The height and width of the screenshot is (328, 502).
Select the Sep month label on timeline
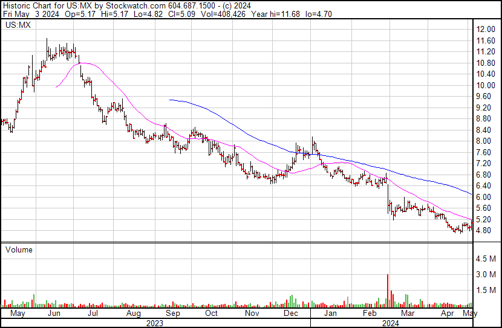coord(172,314)
